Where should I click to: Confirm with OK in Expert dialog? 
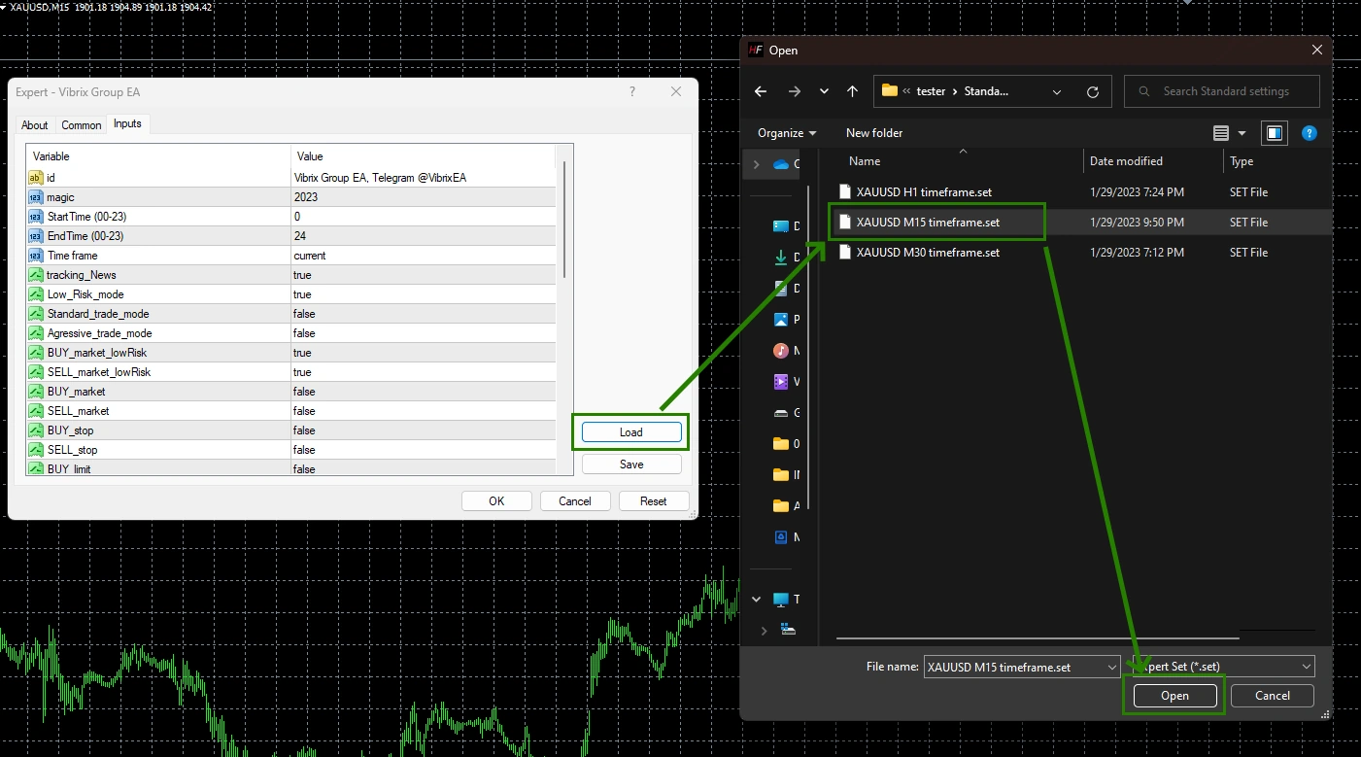[x=496, y=501]
